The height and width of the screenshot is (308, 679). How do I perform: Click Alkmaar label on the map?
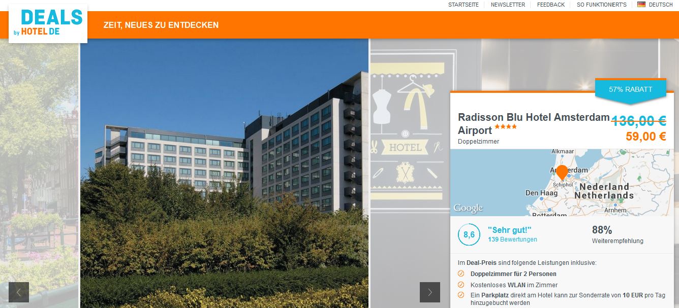pyautogui.click(x=563, y=152)
